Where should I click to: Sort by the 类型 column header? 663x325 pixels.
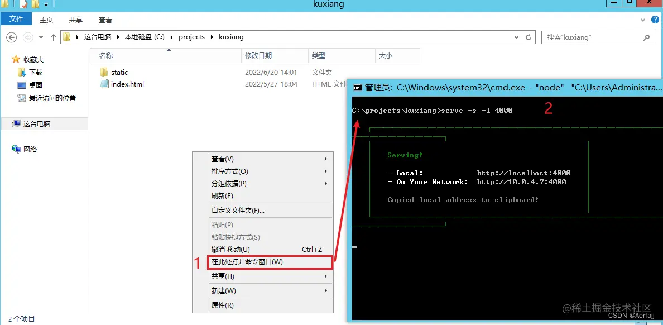pyautogui.click(x=342, y=55)
